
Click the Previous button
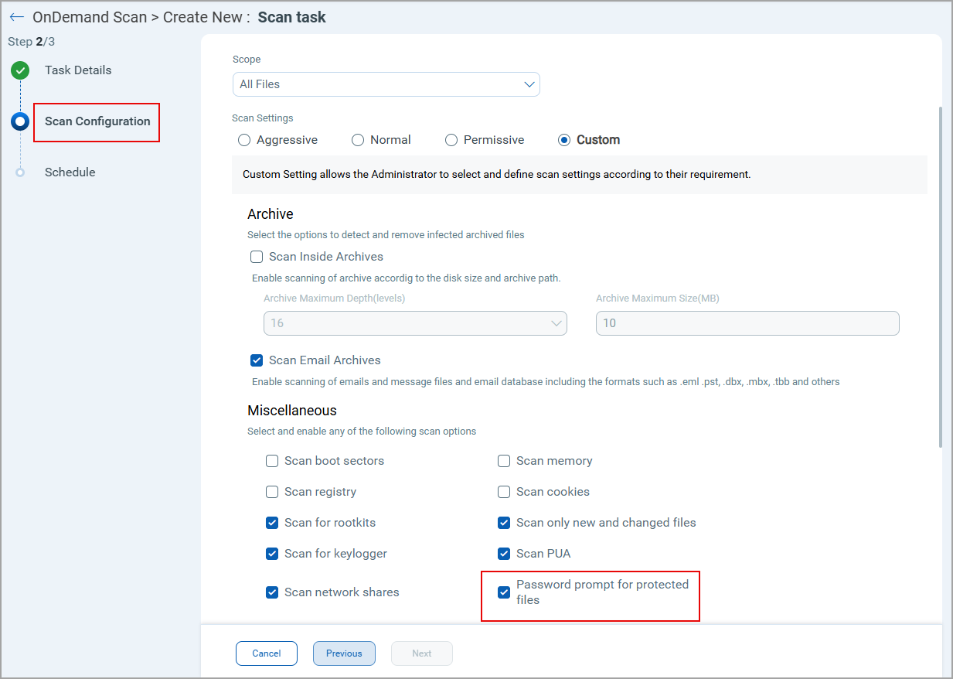(344, 653)
